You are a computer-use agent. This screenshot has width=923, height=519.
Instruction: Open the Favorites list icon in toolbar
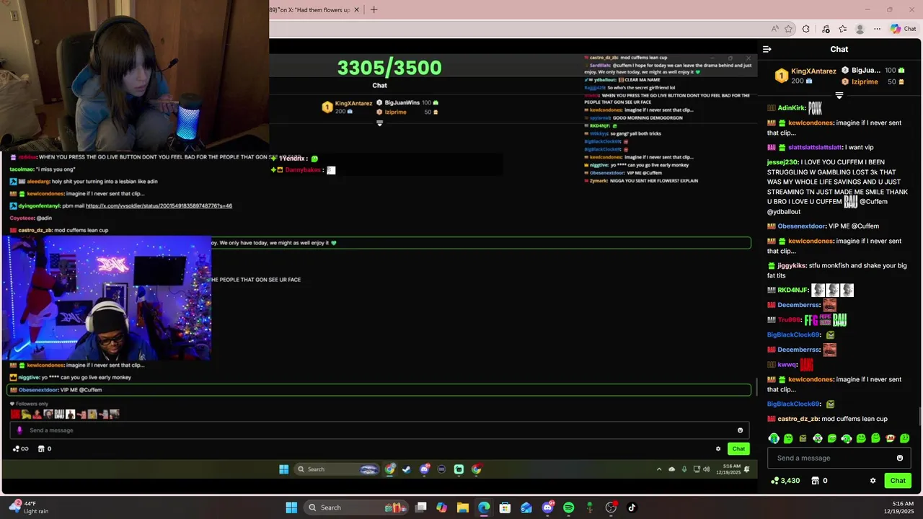pos(842,29)
